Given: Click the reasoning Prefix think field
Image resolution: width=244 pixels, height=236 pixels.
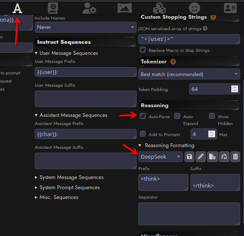Looking at the screenshot, I should [163, 182].
